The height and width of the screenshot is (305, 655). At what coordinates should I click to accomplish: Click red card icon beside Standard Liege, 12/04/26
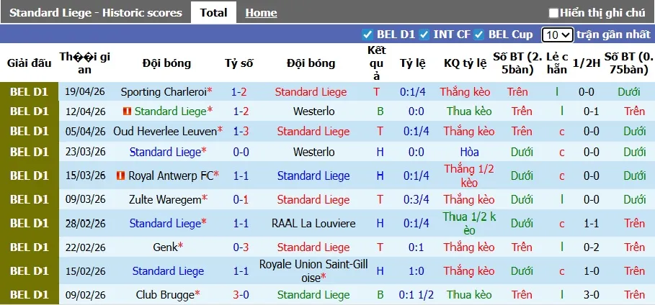pyautogui.click(x=127, y=111)
